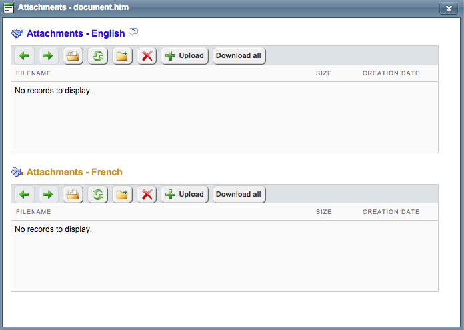Screen dimensions: 464x330
Task: Click the forward arrow in English attachments toolbar
Action: point(48,55)
